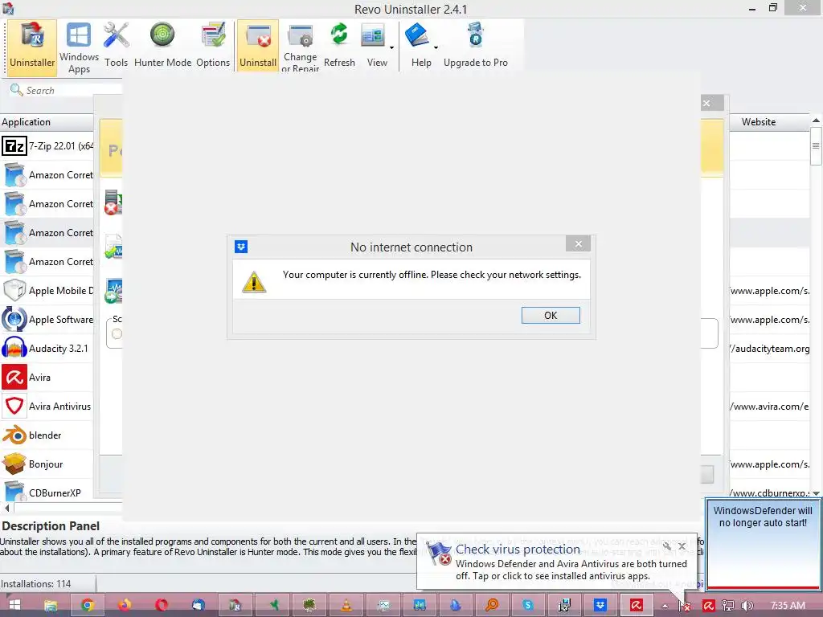823x617 pixels.
Task: Click the vertical scrollbar down arrow
Action: click(816, 492)
